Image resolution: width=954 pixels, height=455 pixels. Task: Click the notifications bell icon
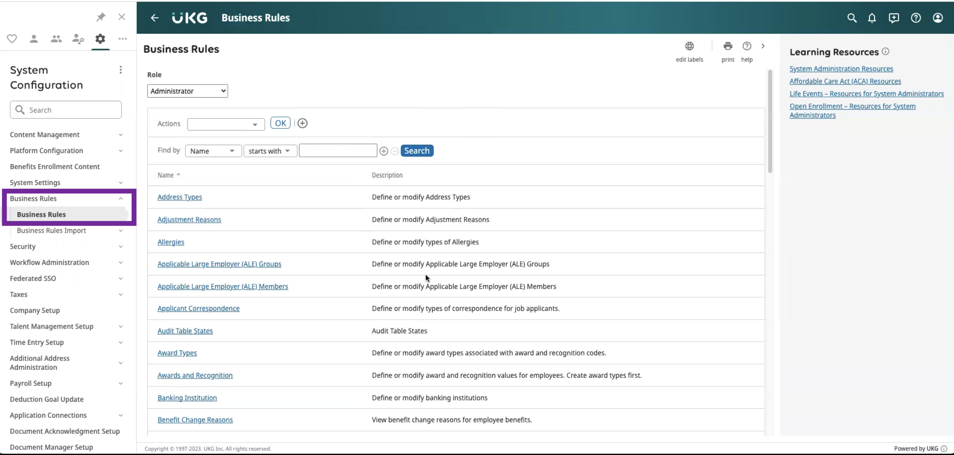(872, 18)
